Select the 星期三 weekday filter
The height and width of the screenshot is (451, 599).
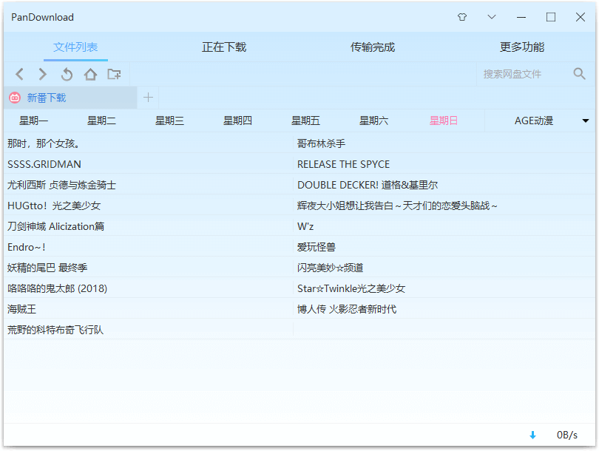pos(169,121)
